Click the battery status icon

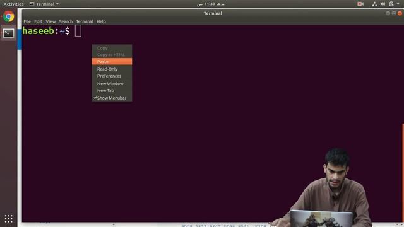(391, 4)
